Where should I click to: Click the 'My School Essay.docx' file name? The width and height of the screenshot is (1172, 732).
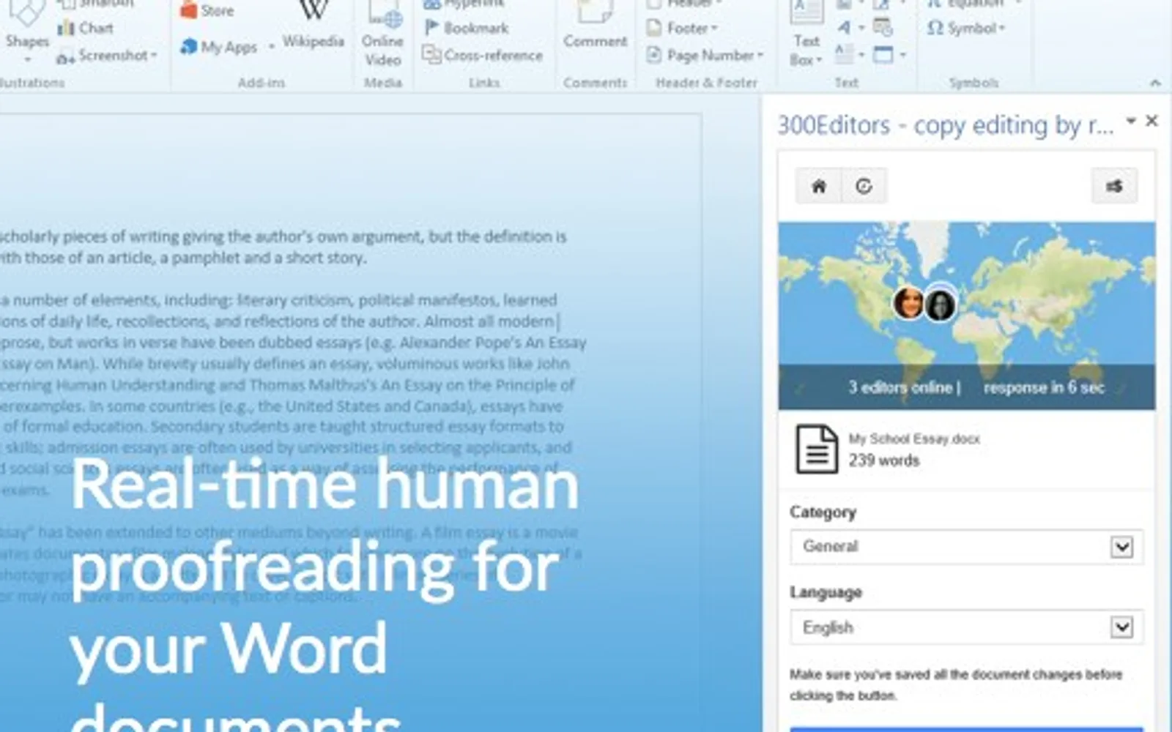(914, 438)
